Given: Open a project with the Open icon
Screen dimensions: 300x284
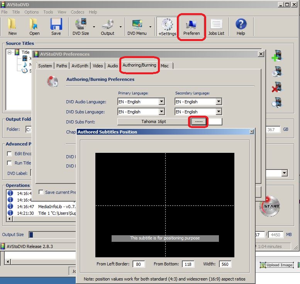Looking at the screenshot, I should click(x=34, y=27).
